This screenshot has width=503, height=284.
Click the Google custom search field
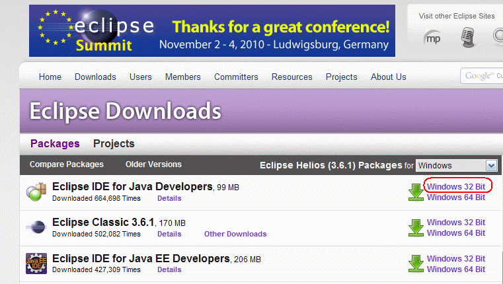tap(481, 76)
